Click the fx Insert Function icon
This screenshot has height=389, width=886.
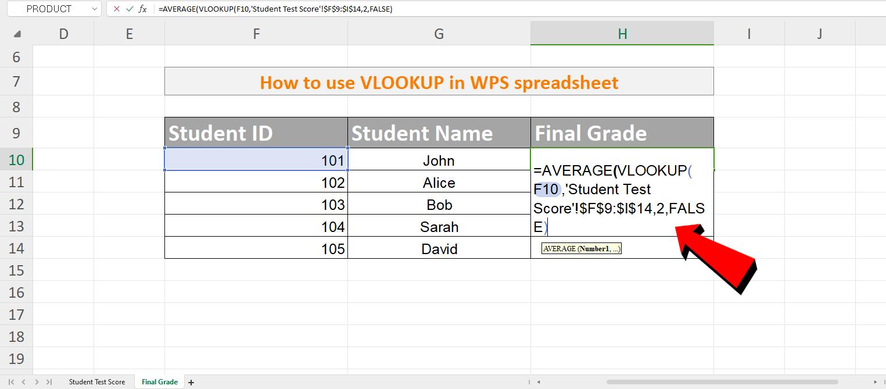coord(141,9)
